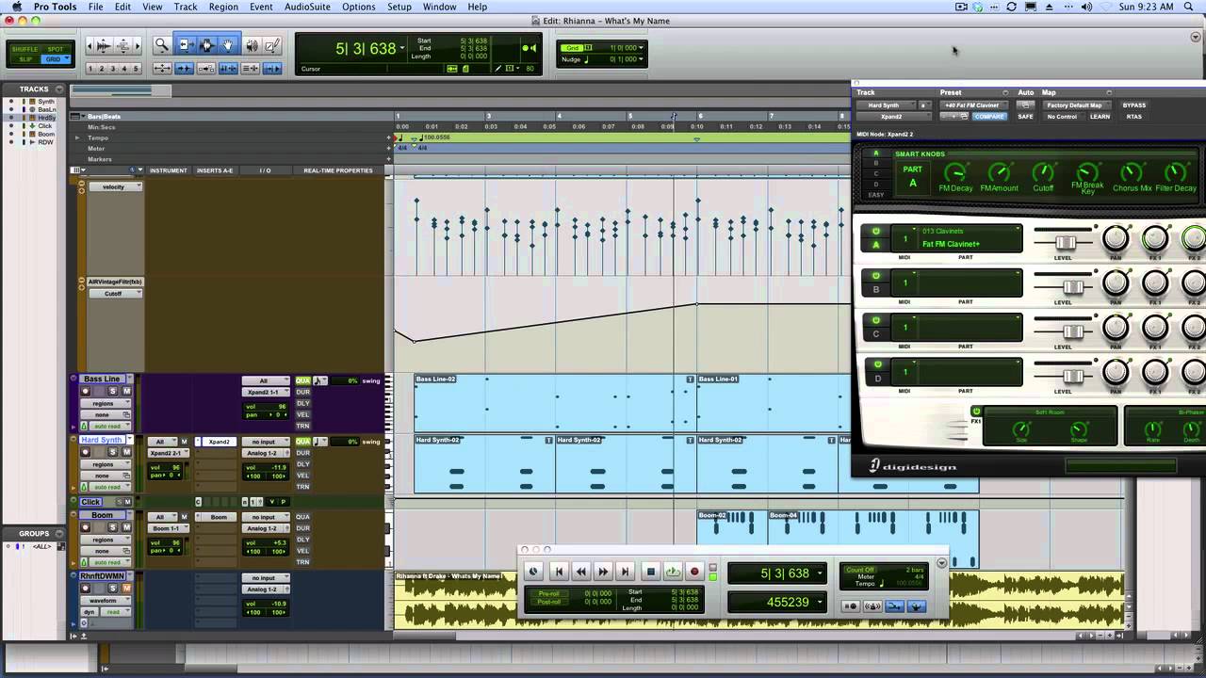Image resolution: width=1206 pixels, height=678 pixels.
Task: Solo the Bass Line track
Action: click(x=113, y=391)
